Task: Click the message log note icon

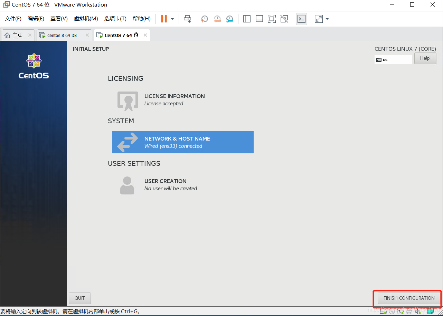Action: point(431,312)
